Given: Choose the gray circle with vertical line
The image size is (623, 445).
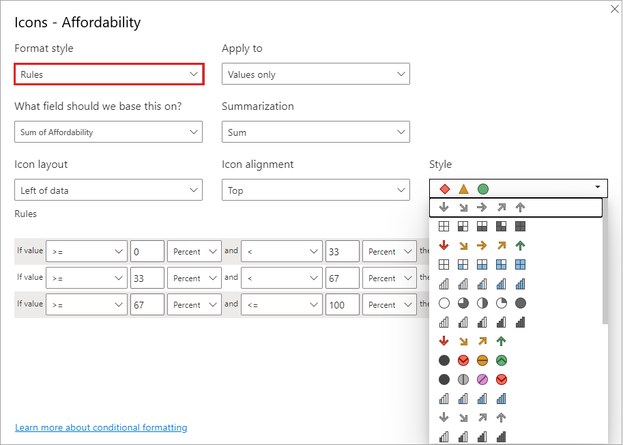Looking at the screenshot, I should click(463, 379).
